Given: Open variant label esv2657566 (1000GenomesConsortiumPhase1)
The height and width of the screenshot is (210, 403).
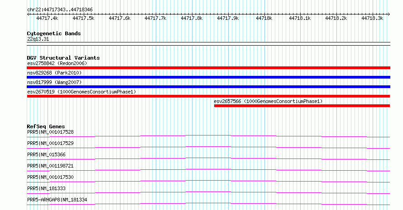Looking at the screenshot, I should (x=268, y=101).
